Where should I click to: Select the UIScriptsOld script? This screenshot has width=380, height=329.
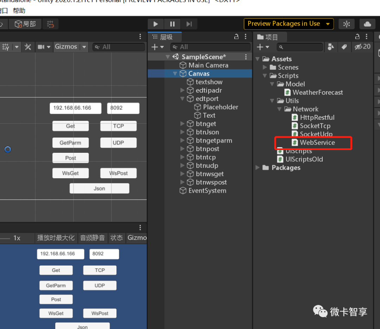300,160
